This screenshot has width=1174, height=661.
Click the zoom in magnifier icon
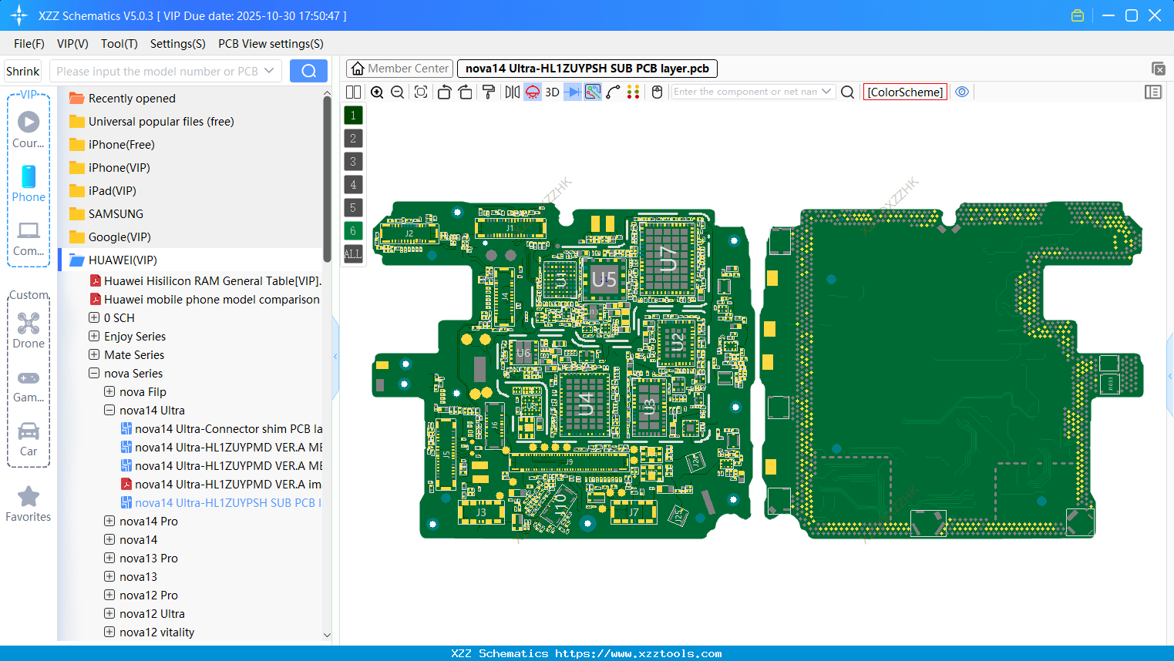[377, 92]
